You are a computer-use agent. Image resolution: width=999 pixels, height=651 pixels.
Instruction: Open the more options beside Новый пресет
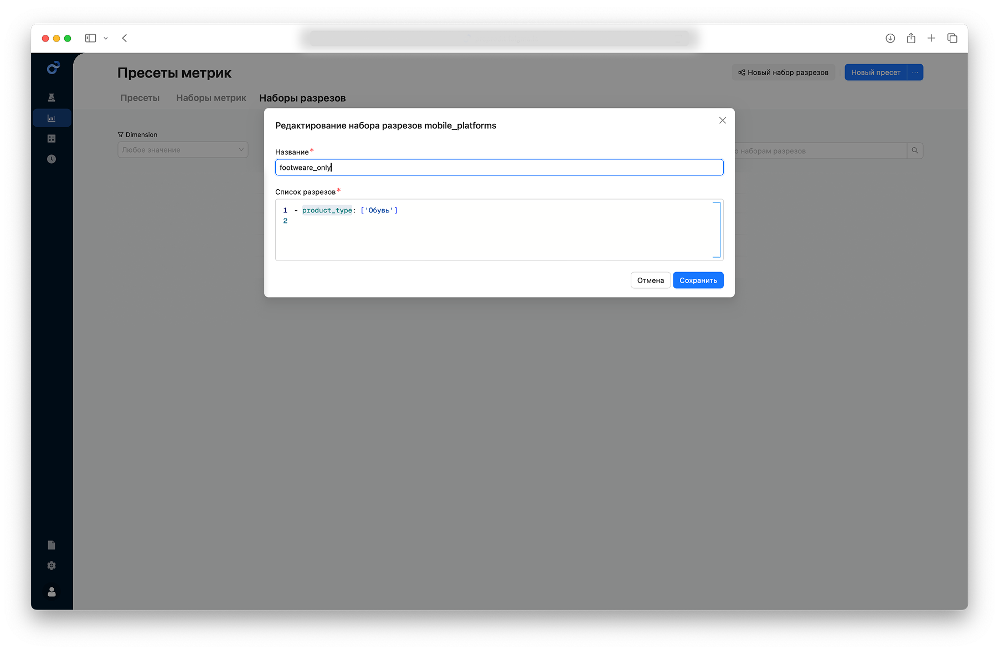tap(915, 72)
